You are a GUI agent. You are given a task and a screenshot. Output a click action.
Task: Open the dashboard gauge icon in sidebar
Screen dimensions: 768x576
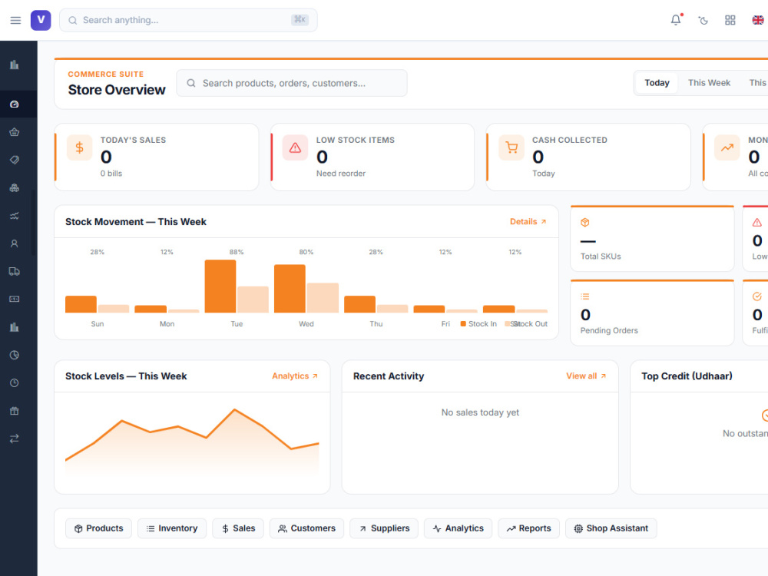tap(14, 104)
